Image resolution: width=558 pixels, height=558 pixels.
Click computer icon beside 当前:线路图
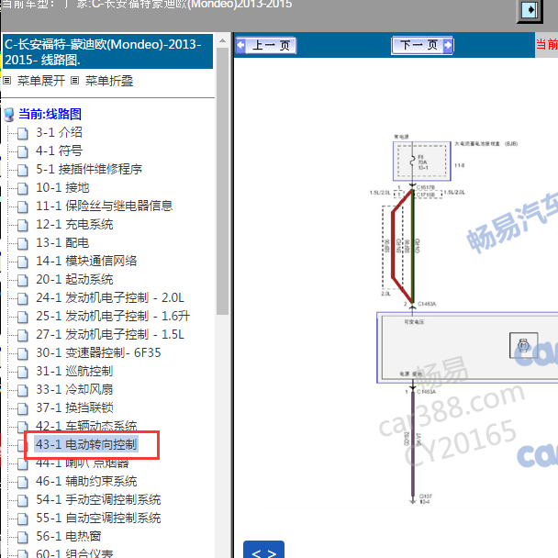click(9, 115)
